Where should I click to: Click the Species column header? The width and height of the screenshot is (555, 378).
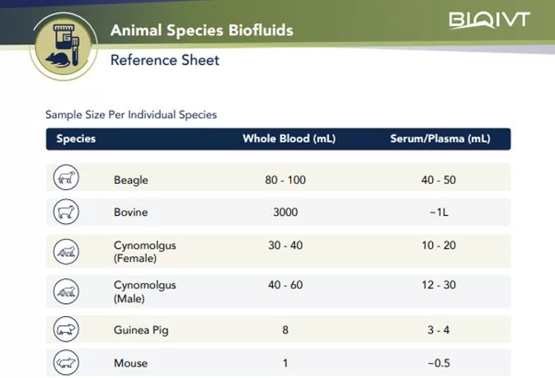[x=76, y=138]
